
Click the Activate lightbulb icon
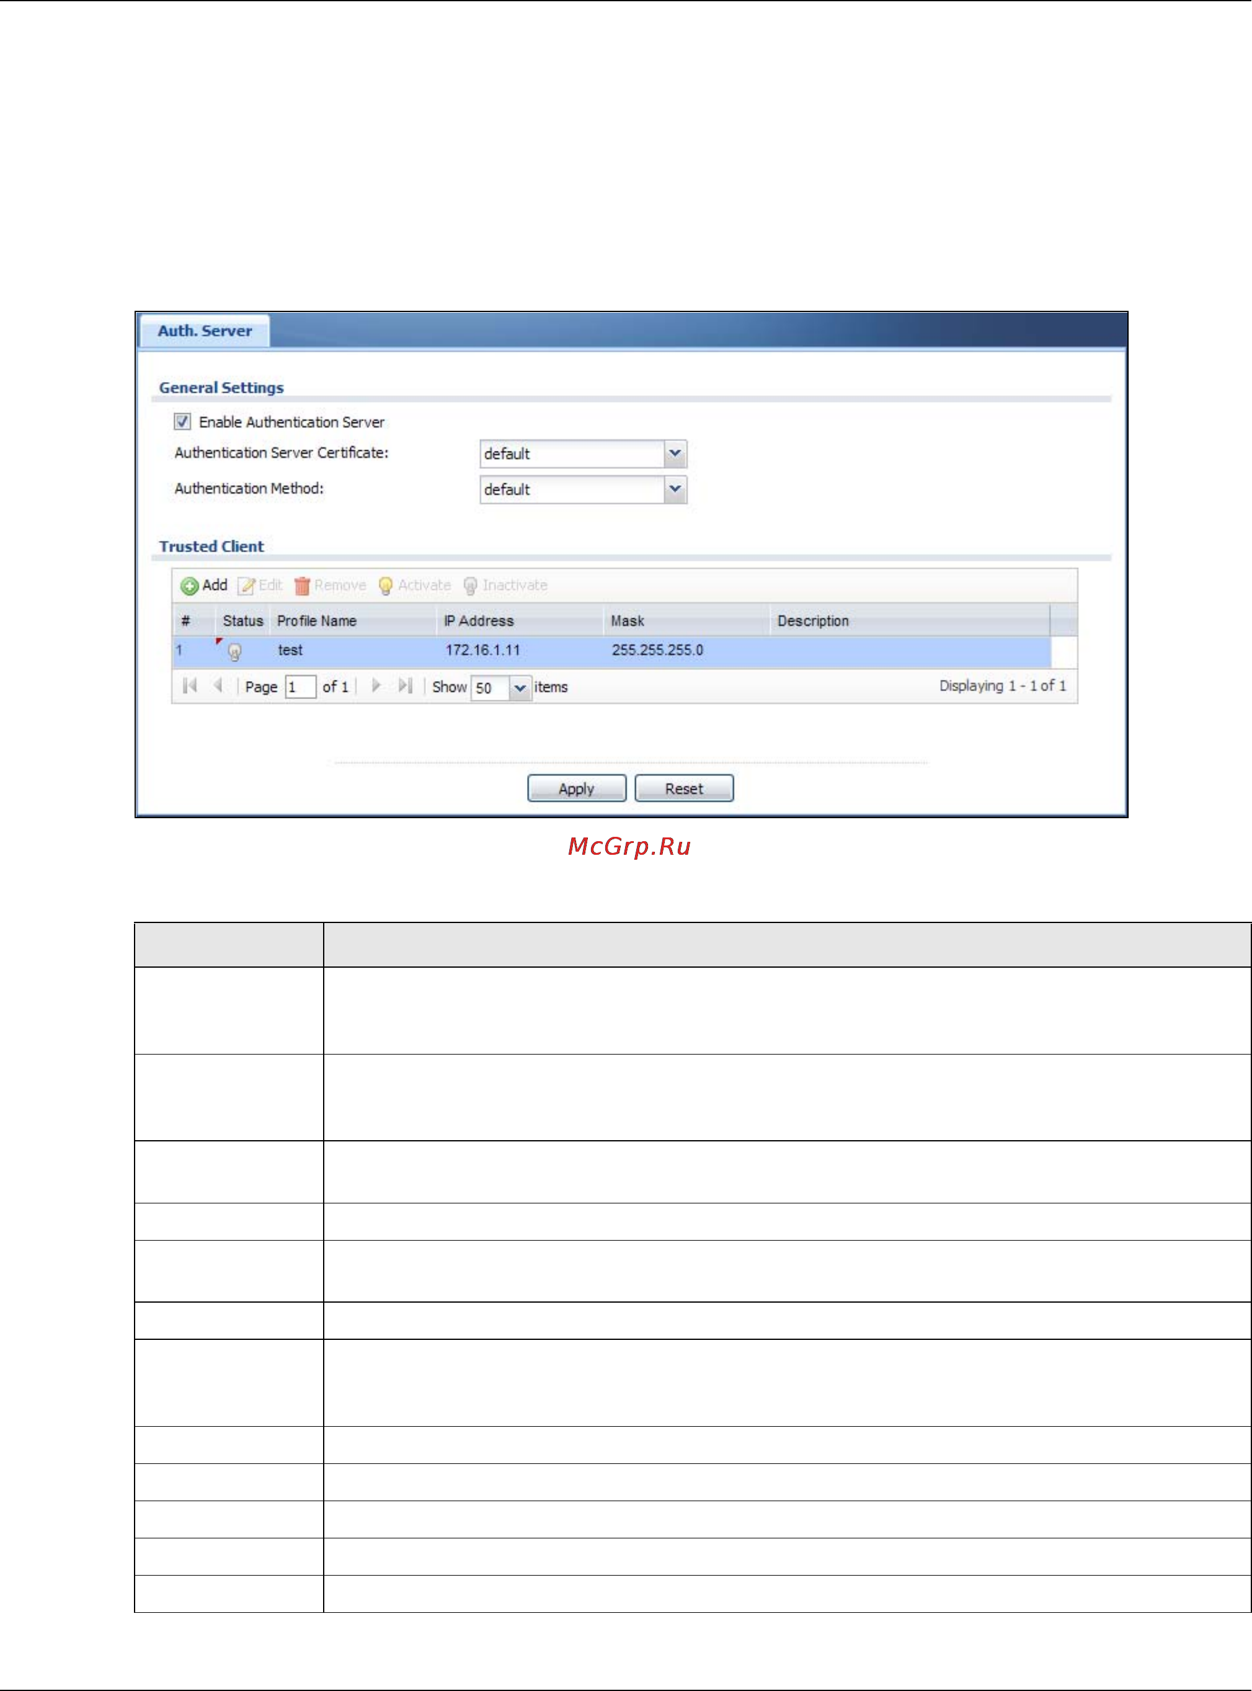[385, 586]
